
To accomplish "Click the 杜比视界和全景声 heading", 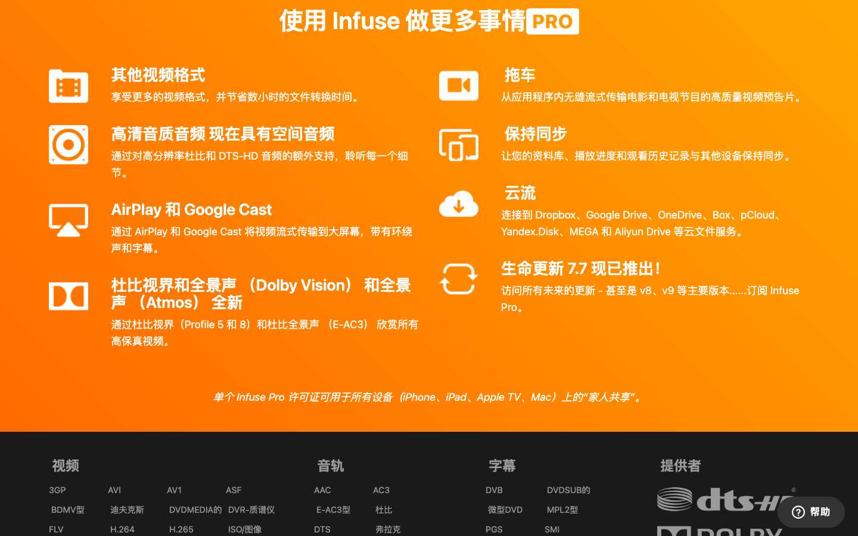I will 261,294.
